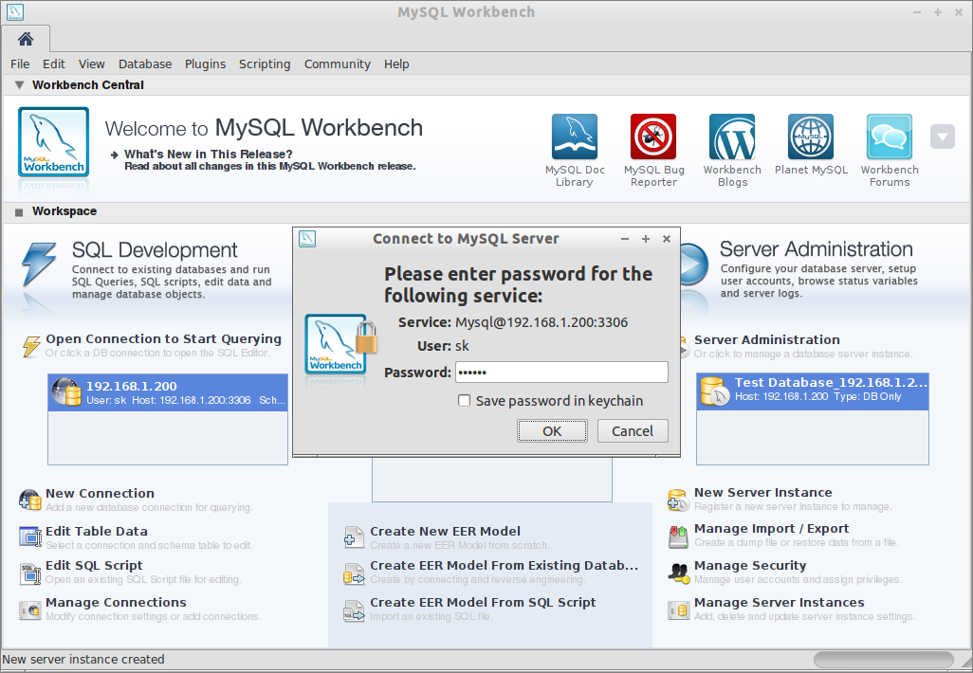This screenshot has height=673, width=973.
Task: Open the Planet MySQL globe icon
Action: (811, 136)
